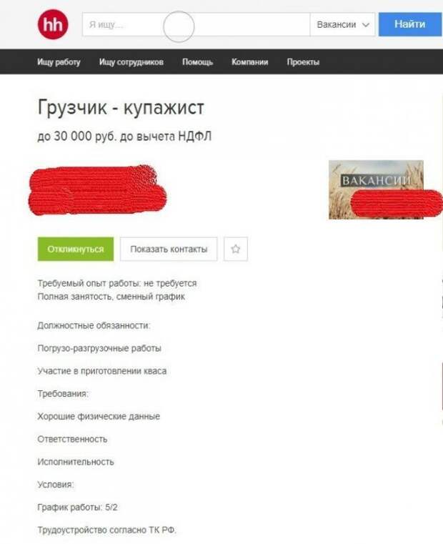Click the circular highlight in the search bar
Screen dimensions: 443x544
pos(179,26)
